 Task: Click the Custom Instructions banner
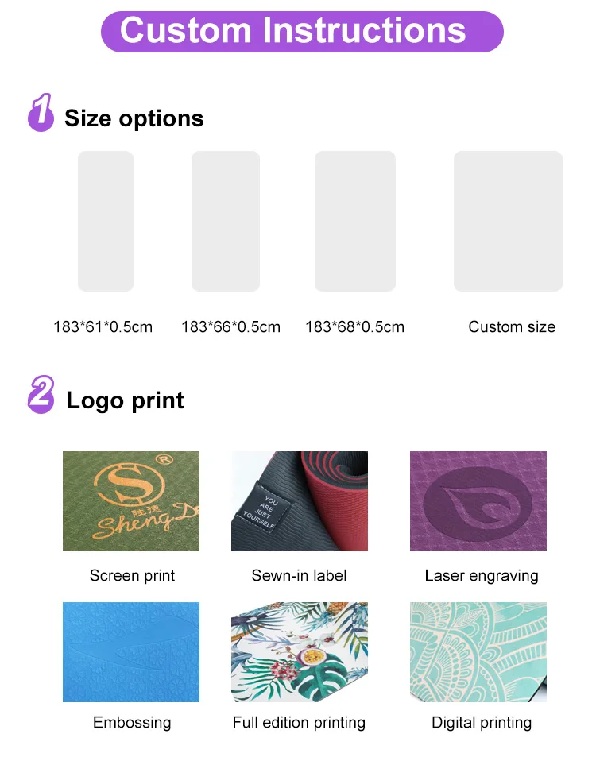(302, 31)
